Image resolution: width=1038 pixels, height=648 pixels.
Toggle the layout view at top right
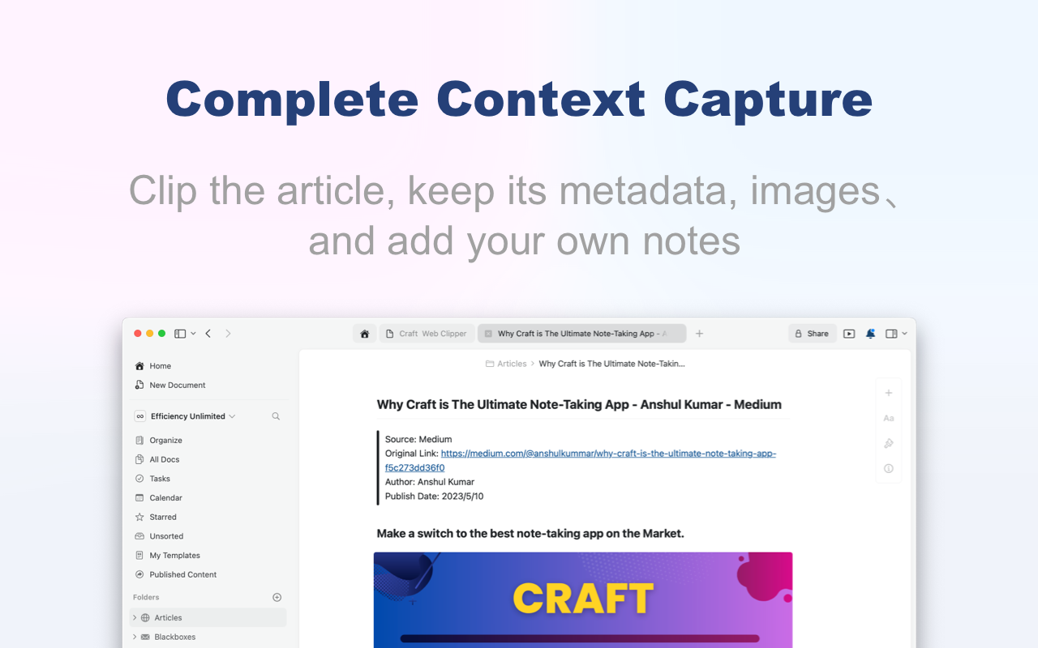[892, 333]
